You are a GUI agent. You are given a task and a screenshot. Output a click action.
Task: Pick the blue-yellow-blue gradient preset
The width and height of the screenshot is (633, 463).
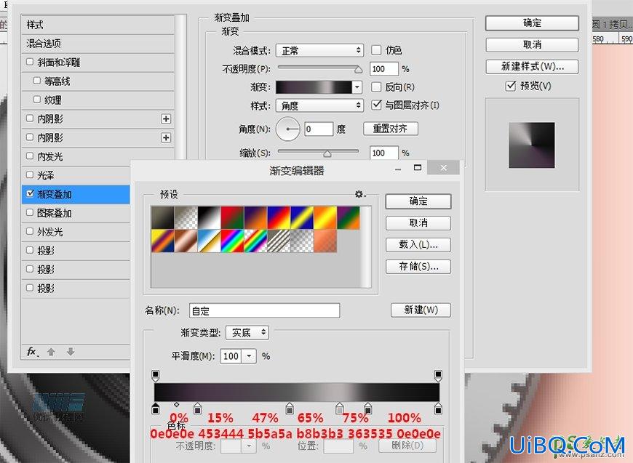[301, 218]
